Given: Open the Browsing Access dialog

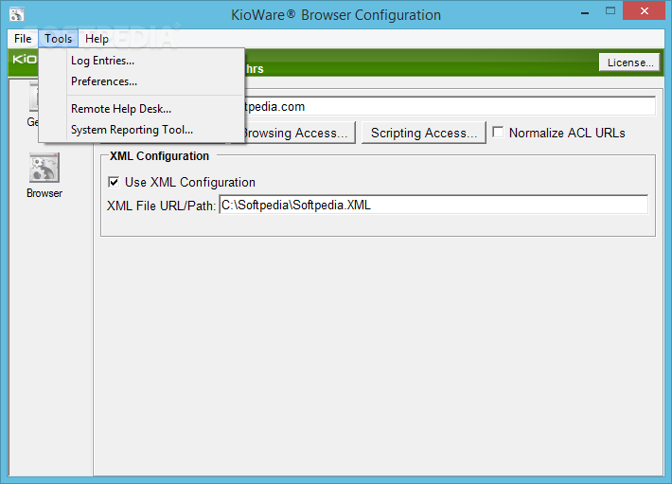Looking at the screenshot, I should tap(299, 133).
